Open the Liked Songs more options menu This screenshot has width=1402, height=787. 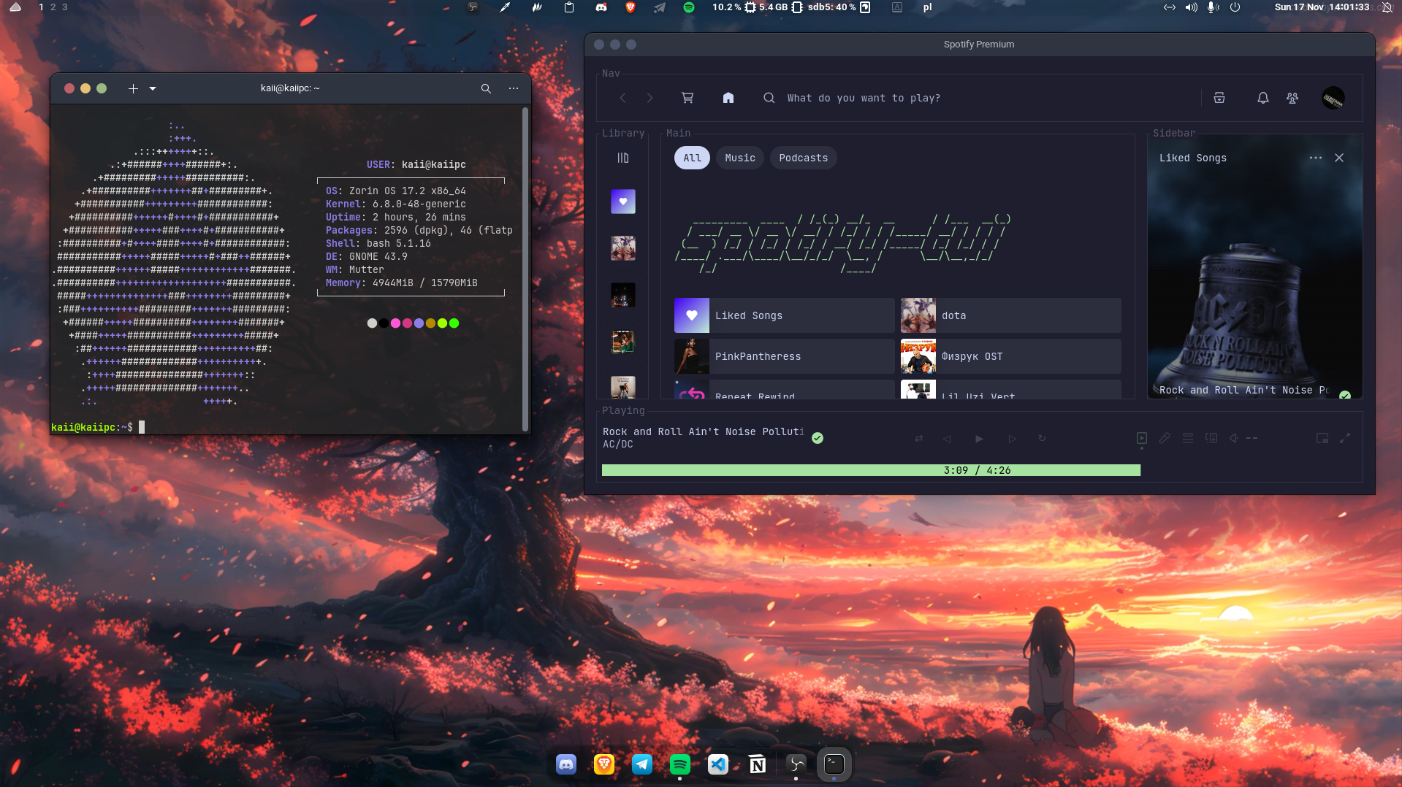coord(1315,158)
